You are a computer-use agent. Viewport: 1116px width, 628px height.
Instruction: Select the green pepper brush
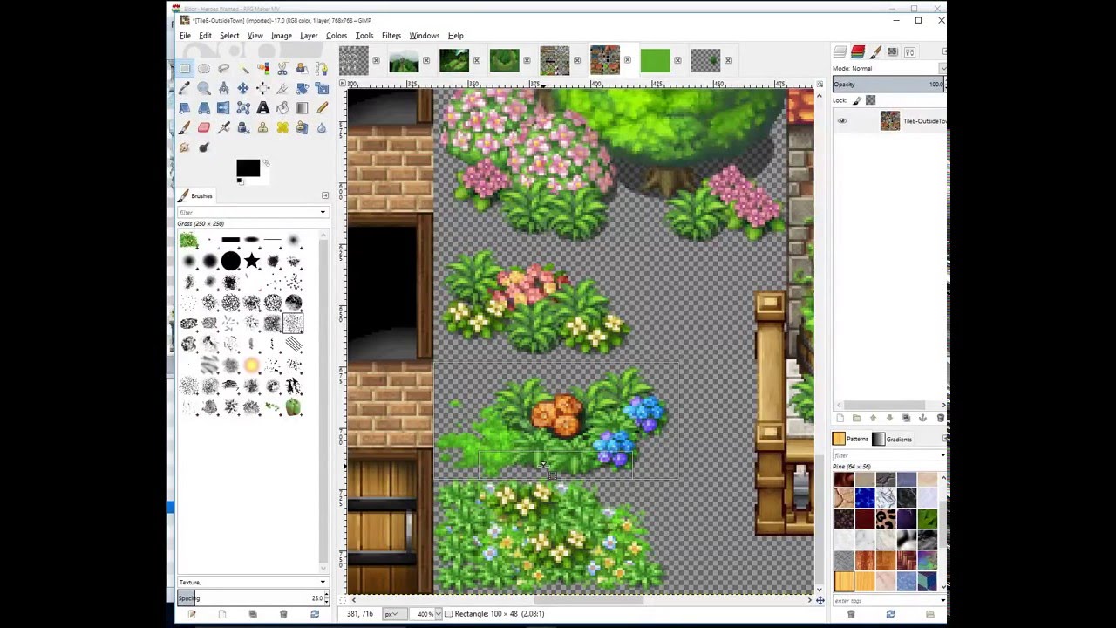pyautogui.click(x=293, y=406)
